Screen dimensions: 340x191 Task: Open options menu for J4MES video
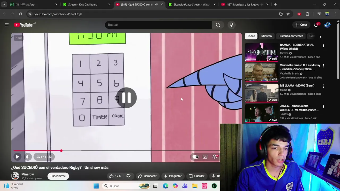pyautogui.click(x=324, y=107)
